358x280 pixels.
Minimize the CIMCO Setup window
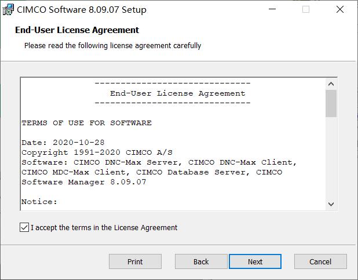click(x=270, y=9)
